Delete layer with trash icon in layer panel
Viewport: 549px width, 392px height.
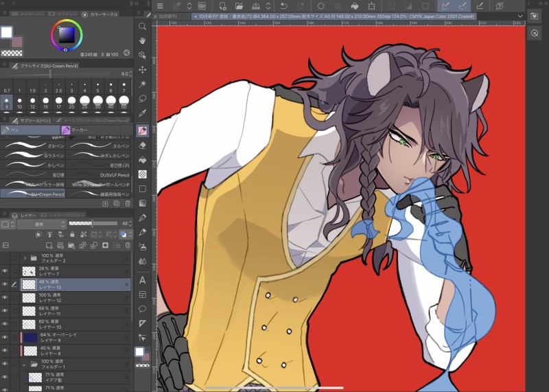[x=128, y=246]
